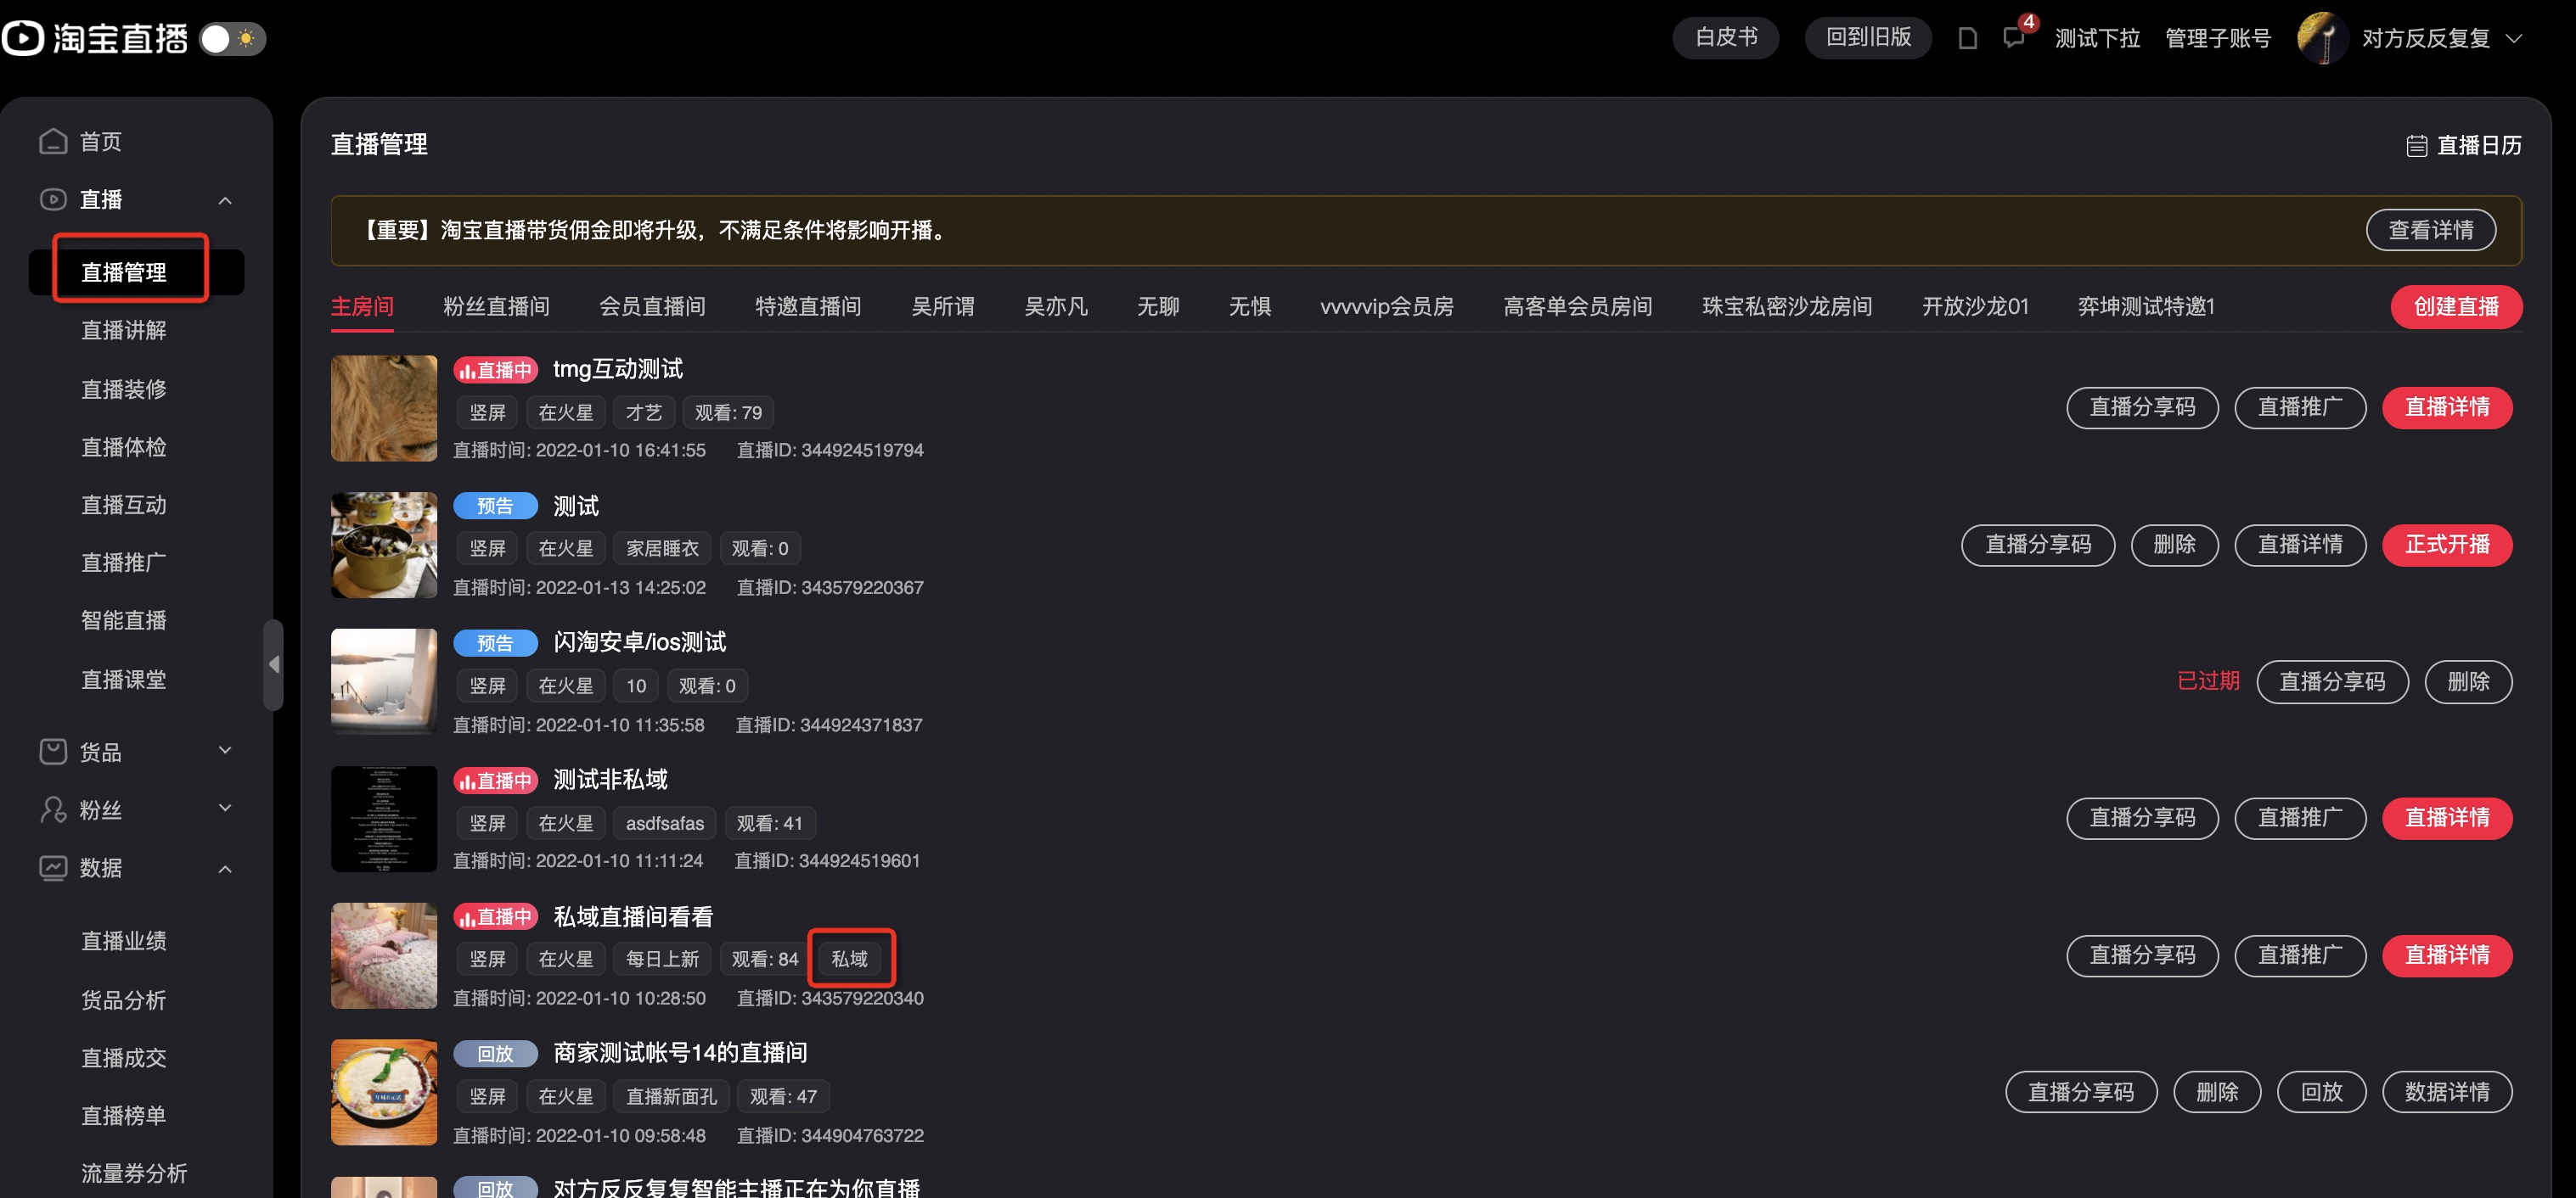The width and height of the screenshot is (2576, 1198).
Task: Click the 粉丝 fans icon
Action: [53, 809]
